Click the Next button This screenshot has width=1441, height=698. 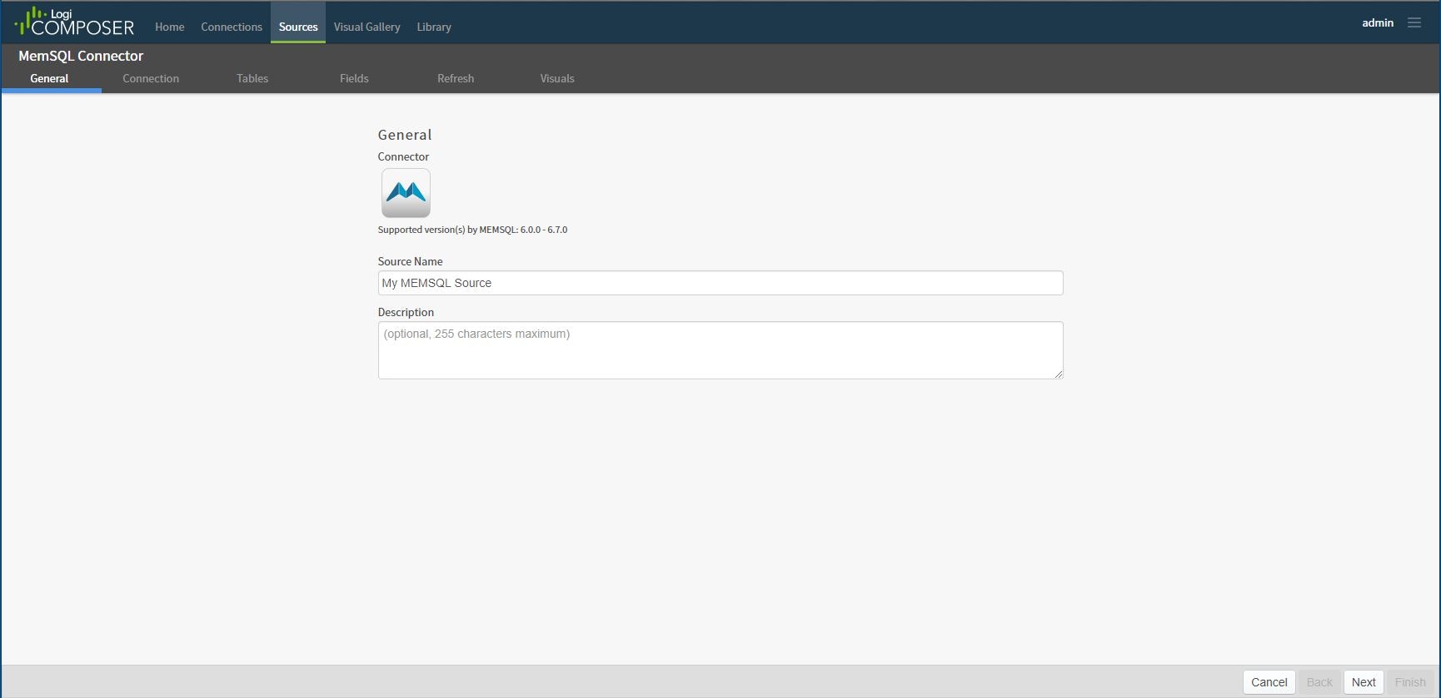pos(1364,682)
